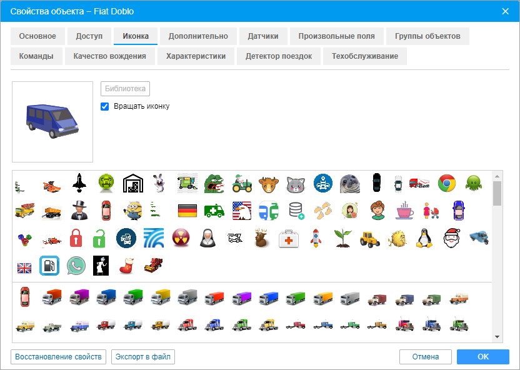Toggle the Вращать иконку checkbox
Image resolution: width=520 pixels, height=370 pixels.
point(104,106)
